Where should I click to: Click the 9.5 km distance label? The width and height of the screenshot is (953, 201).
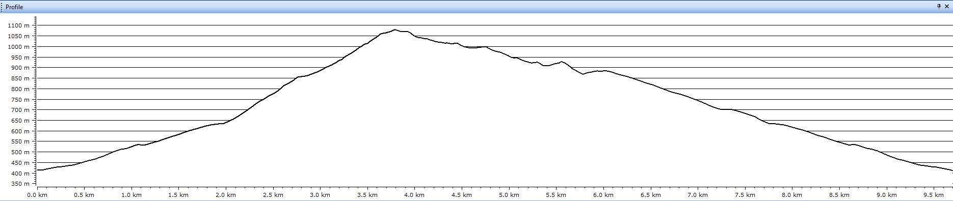coord(934,195)
